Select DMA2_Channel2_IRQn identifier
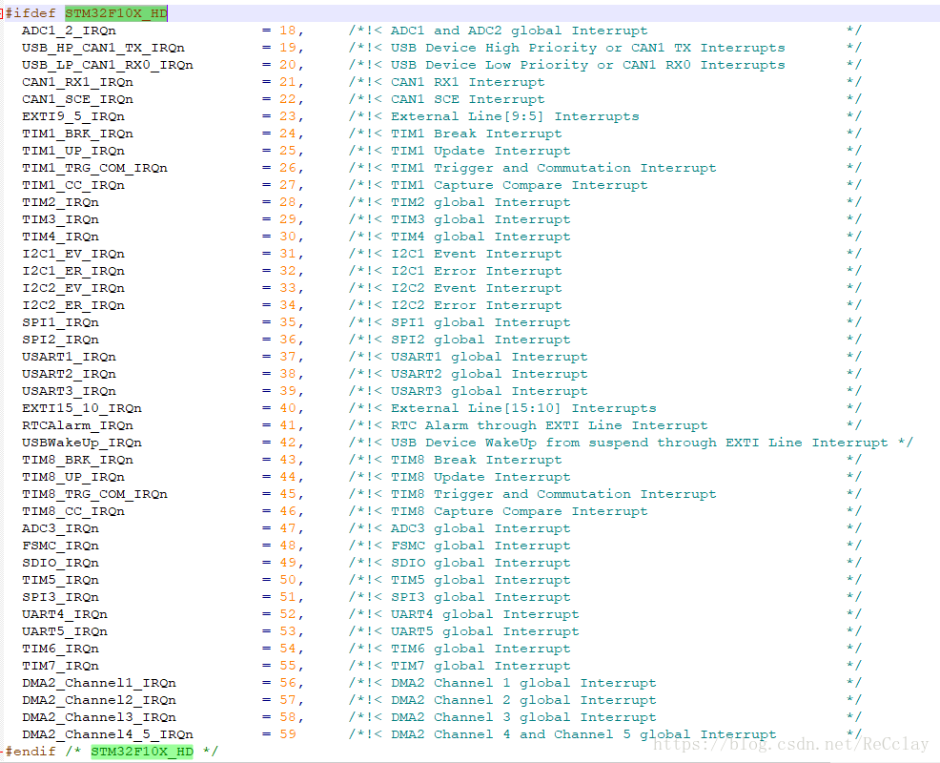 [99, 700]
